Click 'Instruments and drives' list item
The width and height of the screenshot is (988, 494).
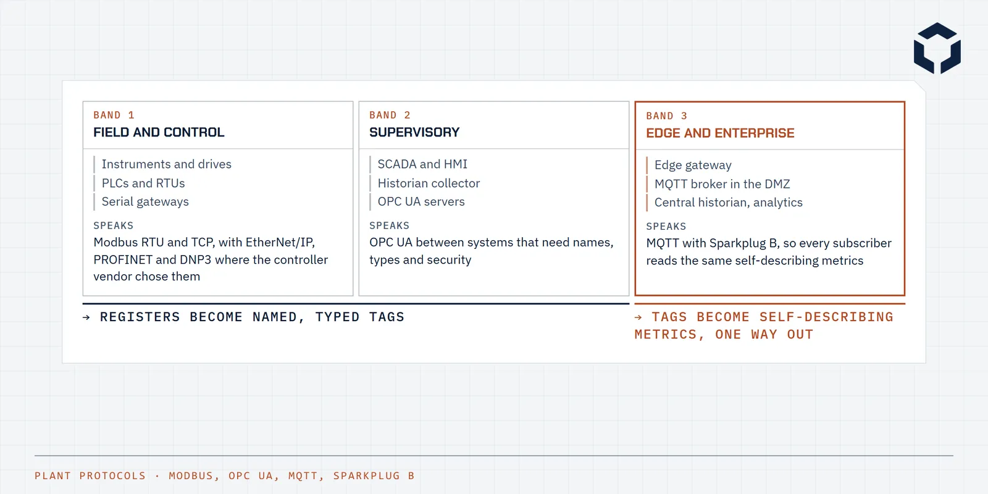tap(167, 164)
